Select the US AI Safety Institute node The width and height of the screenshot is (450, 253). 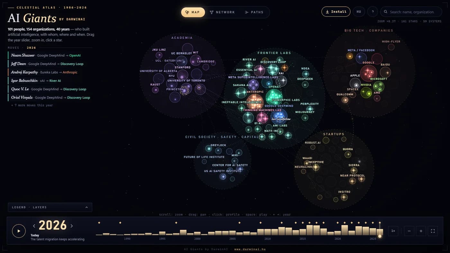click(223, 176)
